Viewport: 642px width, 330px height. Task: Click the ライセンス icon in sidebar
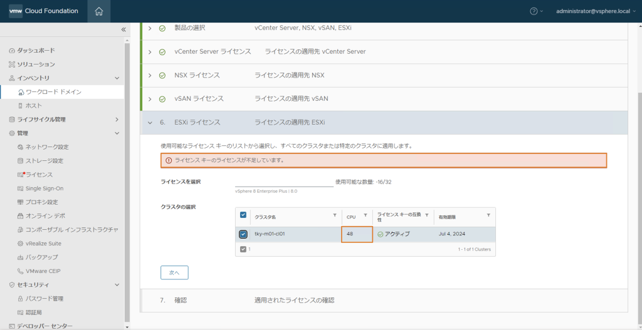[x=21, y=175]
